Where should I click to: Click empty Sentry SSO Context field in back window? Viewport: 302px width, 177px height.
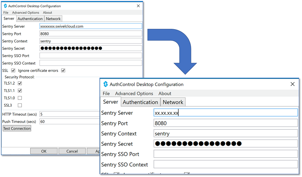point(91,63)
